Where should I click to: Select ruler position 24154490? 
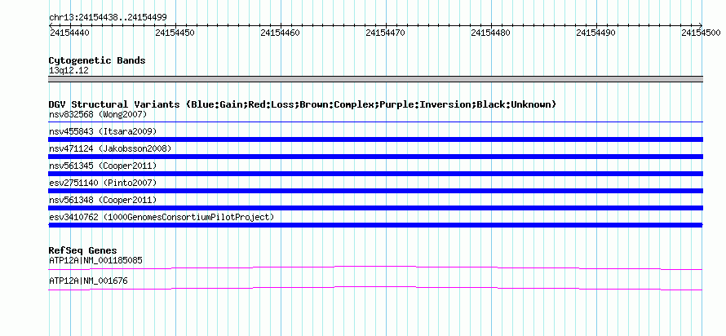click(596, 33)
